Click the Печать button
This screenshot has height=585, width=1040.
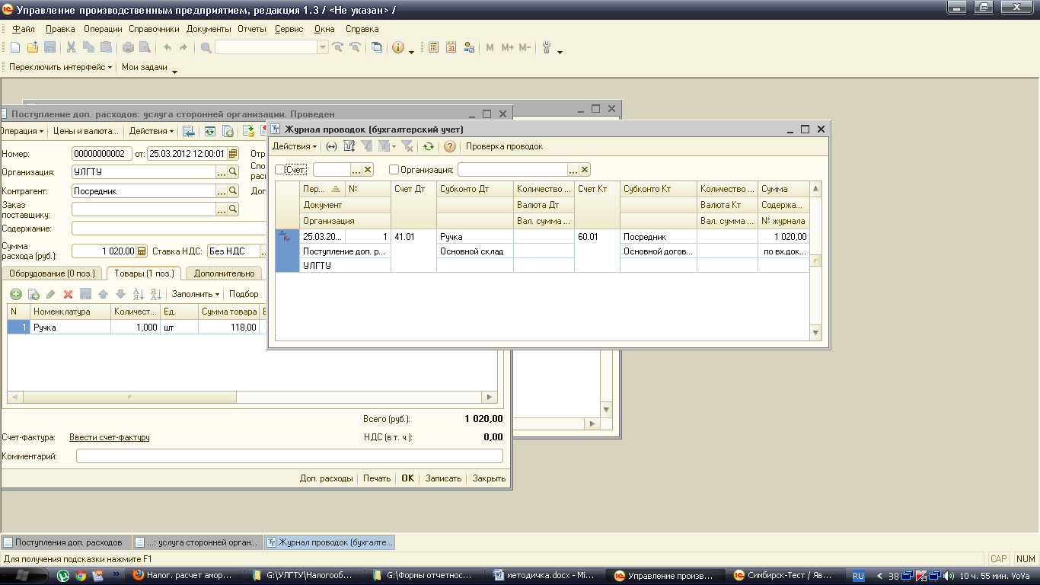tap(377, 478)
